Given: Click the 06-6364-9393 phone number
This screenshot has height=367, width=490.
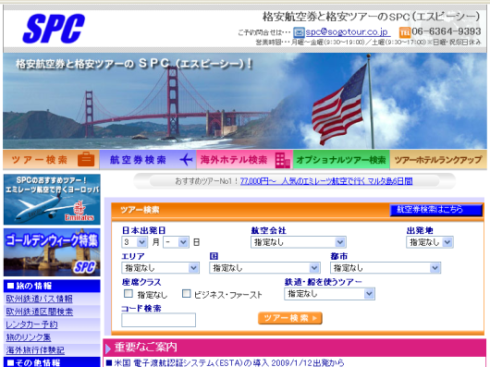Looking at the screenshot, I should point(447,31).
